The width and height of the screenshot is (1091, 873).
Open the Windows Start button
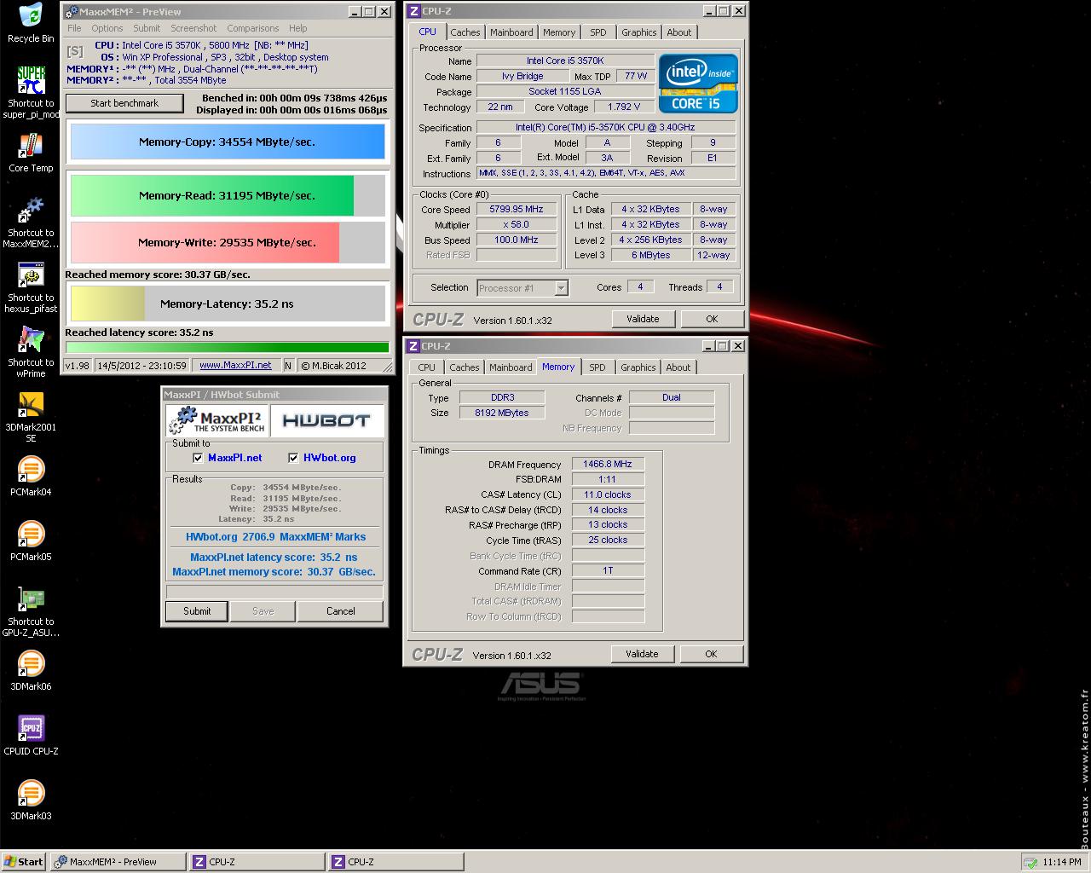point(23,862)
